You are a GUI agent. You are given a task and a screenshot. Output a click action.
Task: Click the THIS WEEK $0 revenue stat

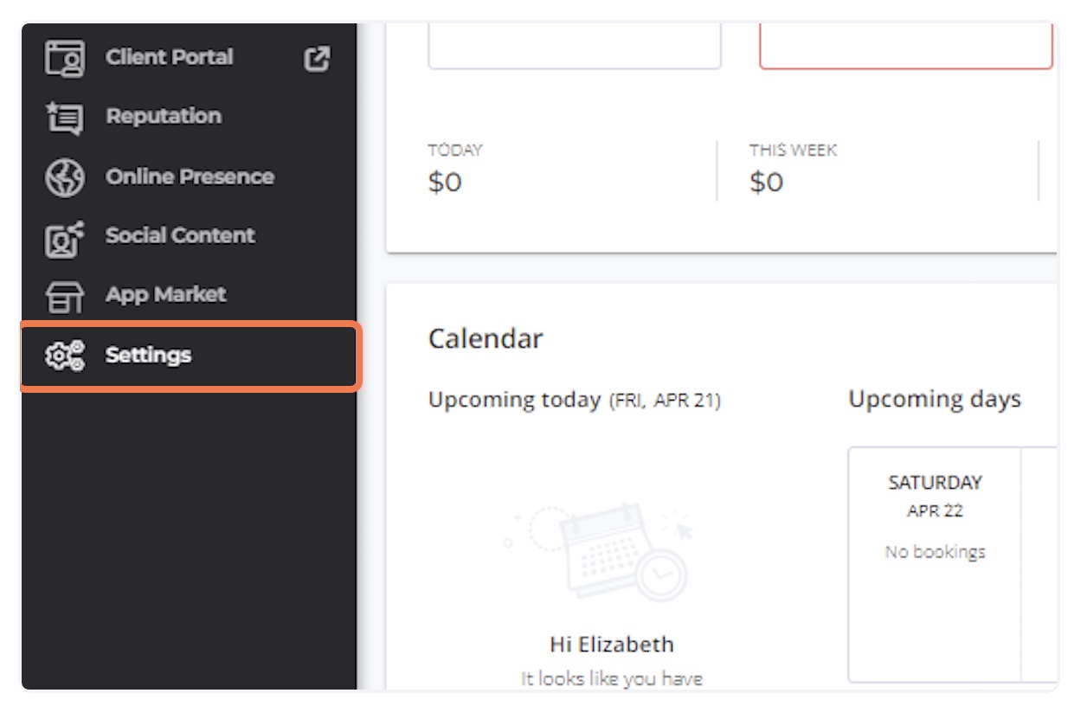point(794,170)
